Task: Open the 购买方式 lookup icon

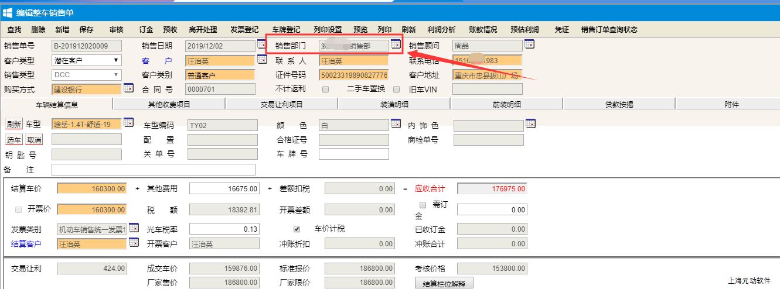Action: pos(128,88)
